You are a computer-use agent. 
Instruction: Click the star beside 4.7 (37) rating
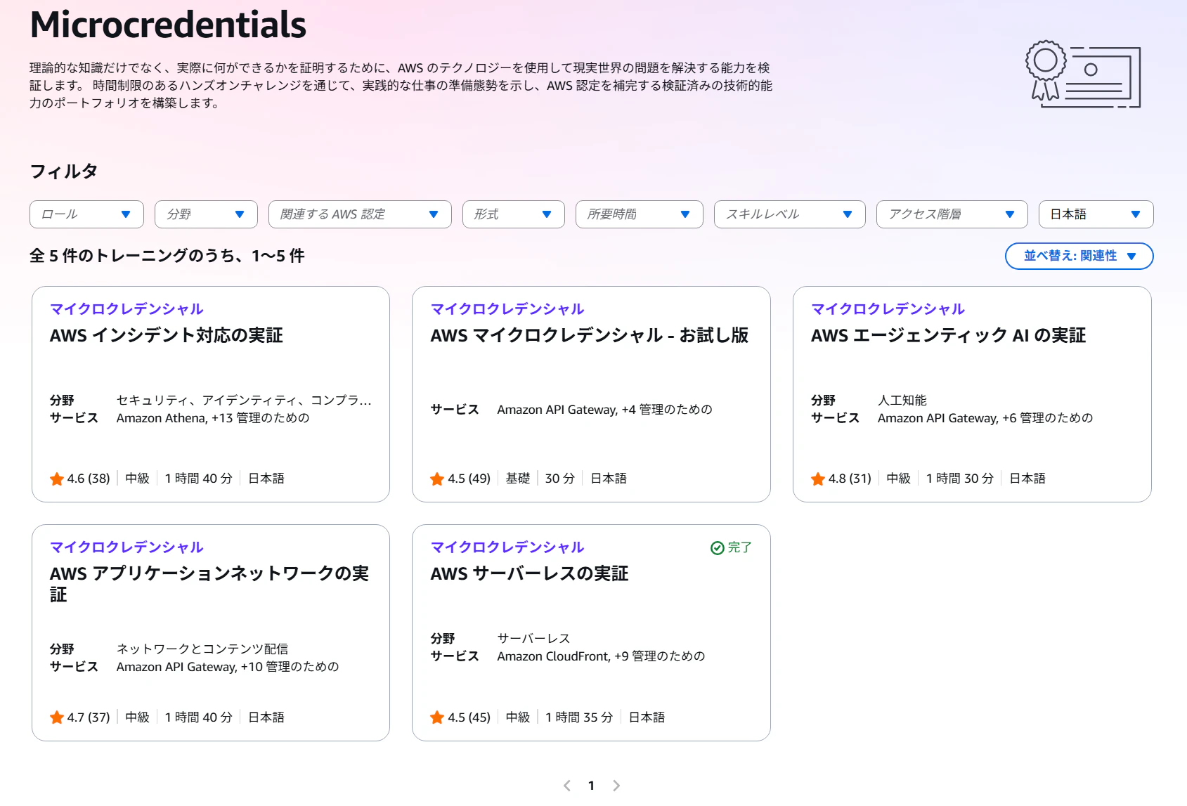point(57,717)
